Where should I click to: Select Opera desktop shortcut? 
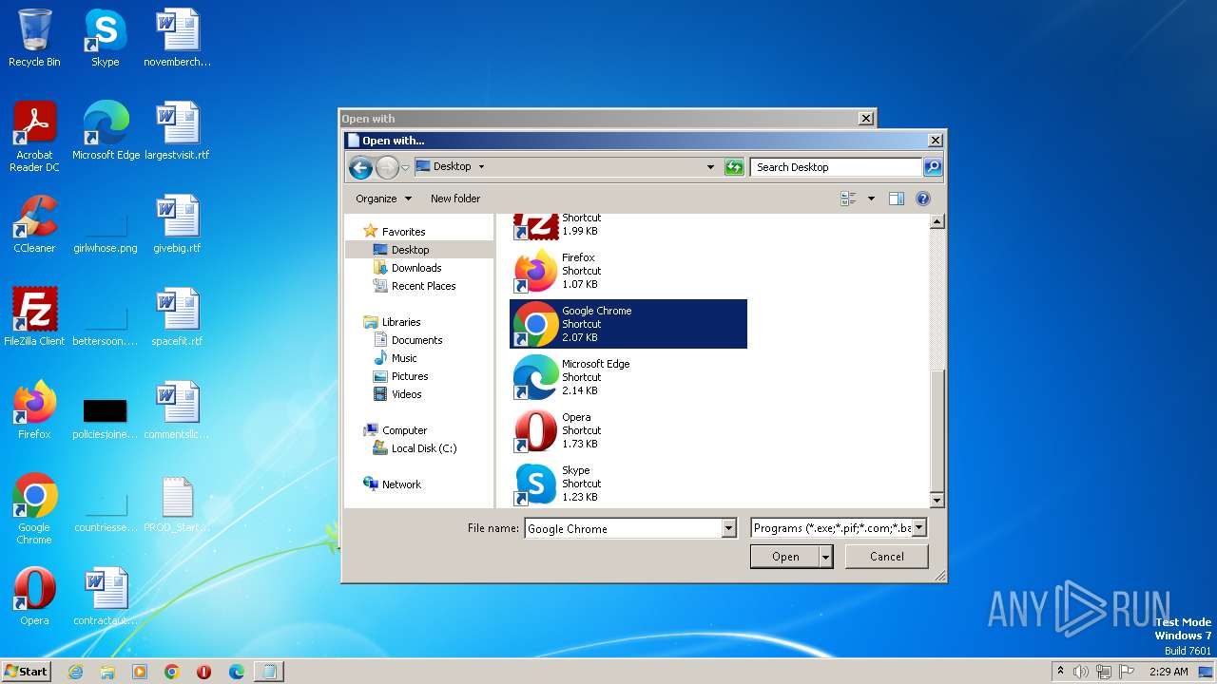tap(34, 597)
